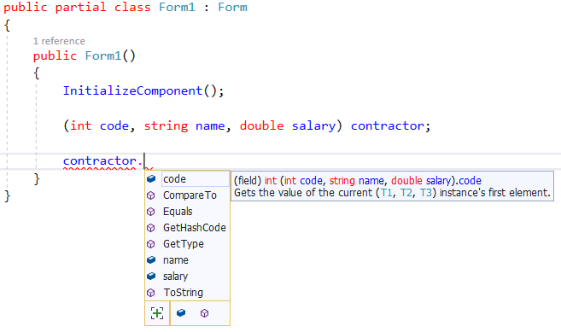
Task: Click the field icon beside 'salary'
Action: 151,276
